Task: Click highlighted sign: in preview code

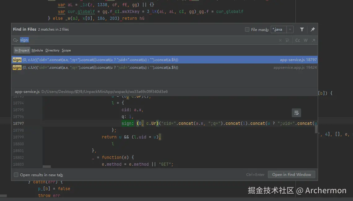Action: (128, 124)
